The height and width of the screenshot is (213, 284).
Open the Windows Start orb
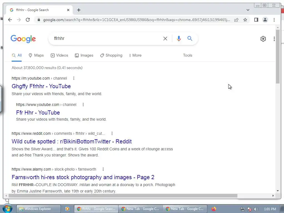(7, 209)
